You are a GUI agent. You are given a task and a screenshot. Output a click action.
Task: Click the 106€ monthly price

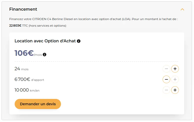[x=24, y=53]
